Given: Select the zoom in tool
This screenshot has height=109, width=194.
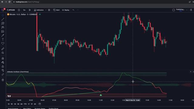Looking at the screenshot, I should [x=3, y=53].
